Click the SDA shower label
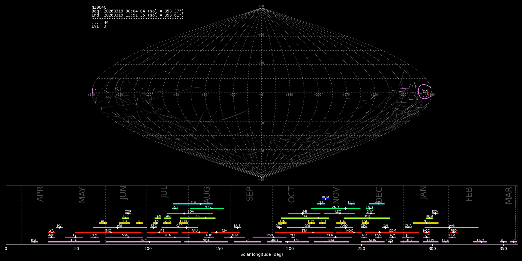The height and width of the screenshot is (261, 522). coord(191,212)
